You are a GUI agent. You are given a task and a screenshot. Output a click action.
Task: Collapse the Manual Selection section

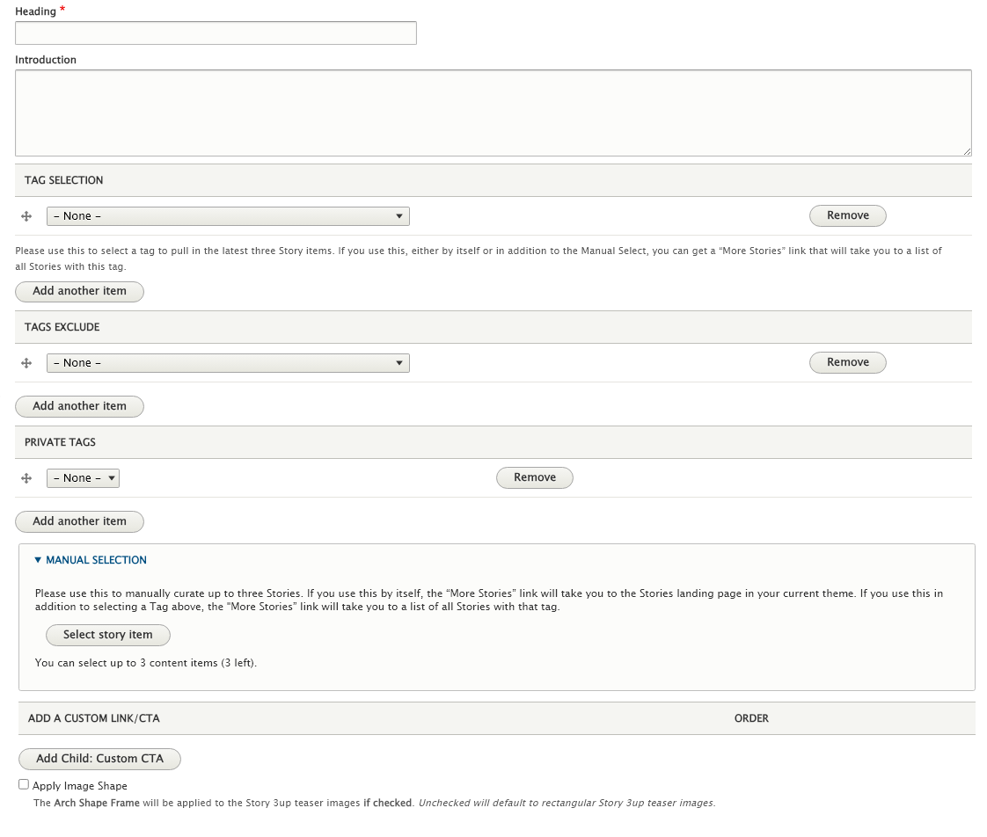pyautogui.click(x=91, y=560)
